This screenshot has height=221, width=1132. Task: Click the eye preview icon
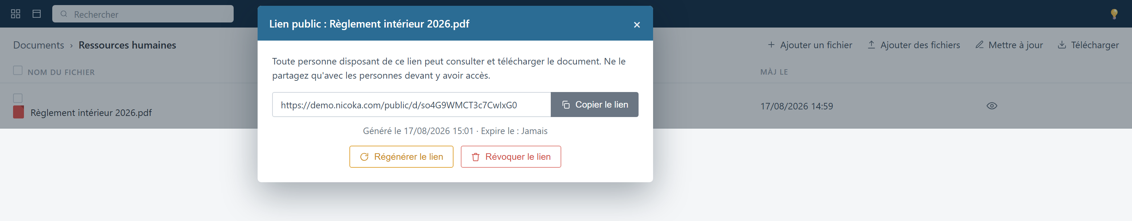coord(992,106)
